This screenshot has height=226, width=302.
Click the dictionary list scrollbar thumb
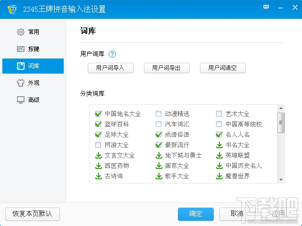(281, 123)
